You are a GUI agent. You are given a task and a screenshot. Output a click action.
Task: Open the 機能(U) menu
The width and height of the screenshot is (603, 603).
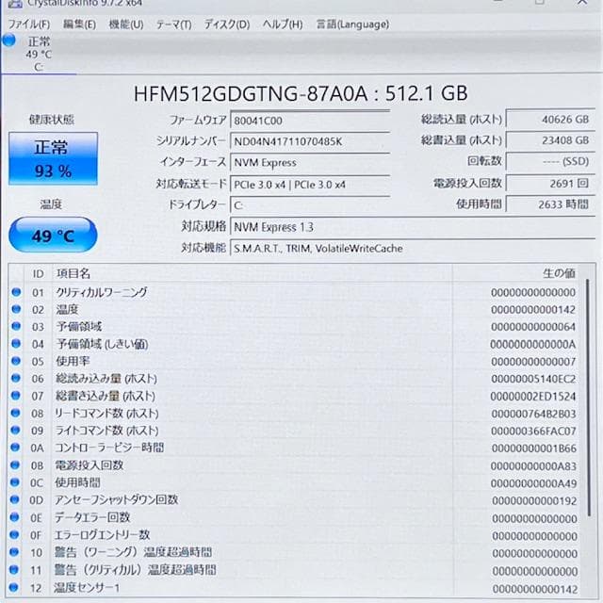click(x=125, y=24)
